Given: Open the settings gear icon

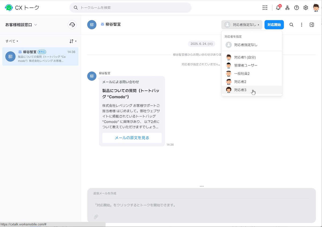Looking at the screenshot, I should pyautogui.click(x=306, y=8).
